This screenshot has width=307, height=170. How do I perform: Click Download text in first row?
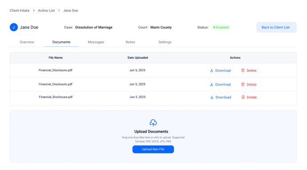tap(223, 70)
